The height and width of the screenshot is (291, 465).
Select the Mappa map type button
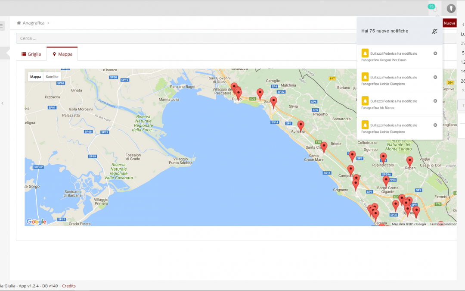[36, 77]
